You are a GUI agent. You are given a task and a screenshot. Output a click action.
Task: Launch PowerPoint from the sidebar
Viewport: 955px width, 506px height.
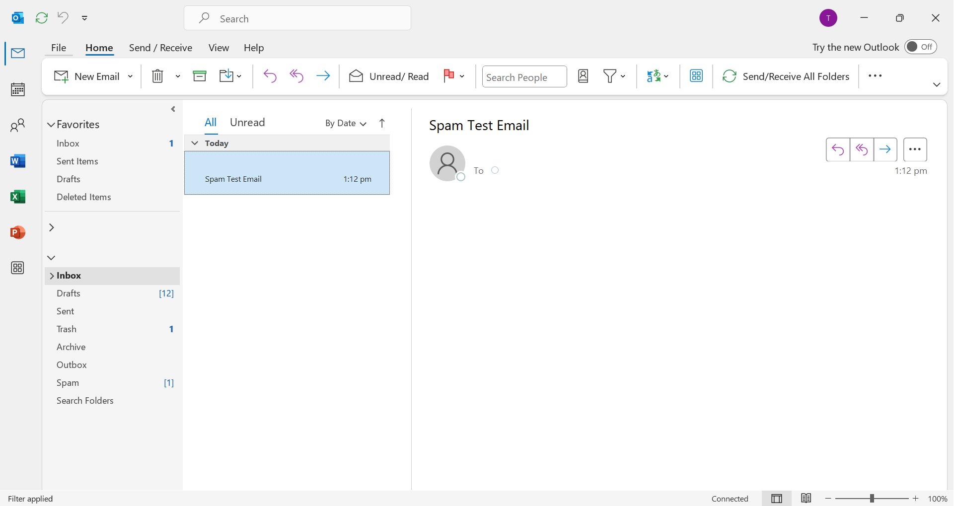point(18,232)
